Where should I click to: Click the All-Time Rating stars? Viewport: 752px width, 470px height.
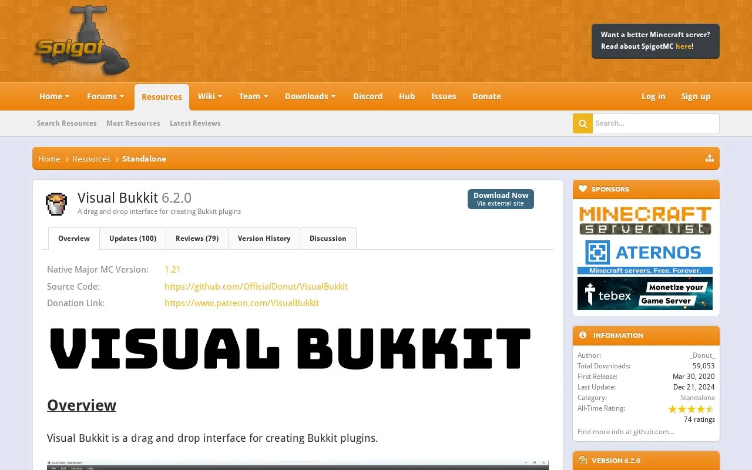pos(691,409)
